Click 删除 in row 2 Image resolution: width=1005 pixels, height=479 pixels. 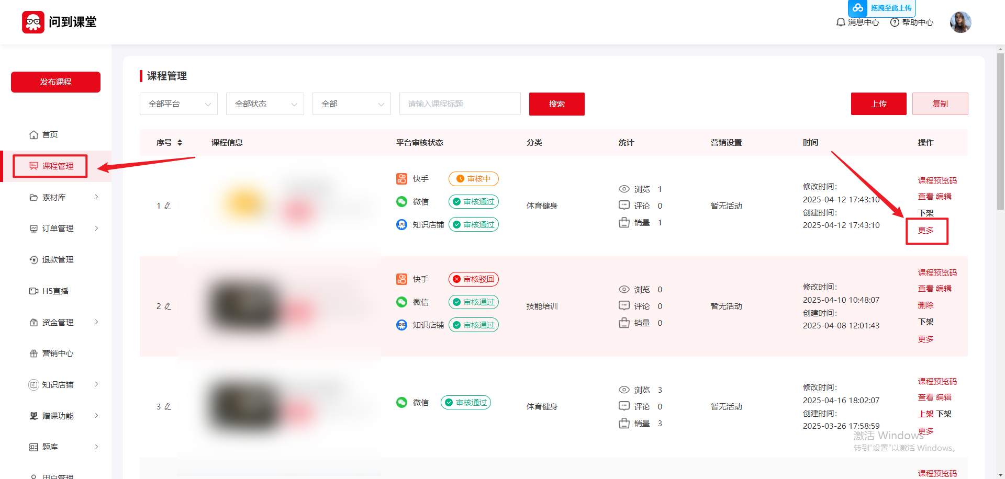(x=925, y=305)
